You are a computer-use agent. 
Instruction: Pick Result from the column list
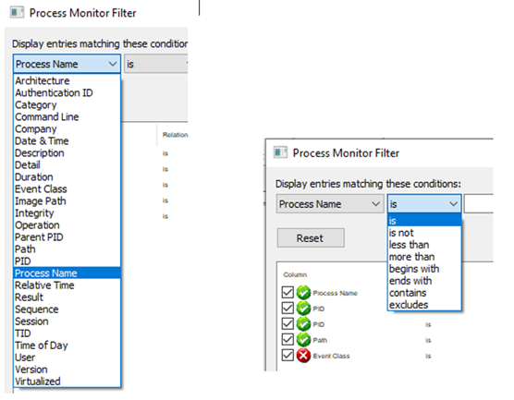[x=67, y=297]
